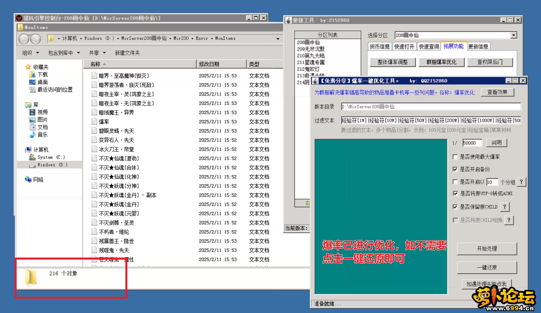Select 计算机 in the navigation tree
541x313 pixels.
coord(41,149)
